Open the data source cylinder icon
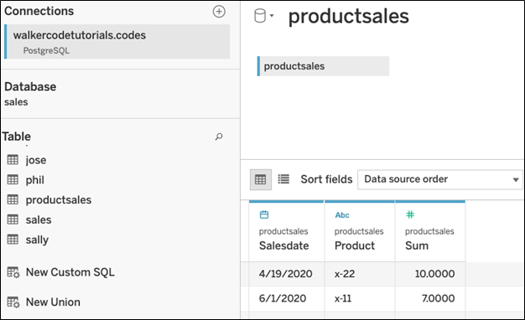The image size is (525, 320). tap(260, 16)
